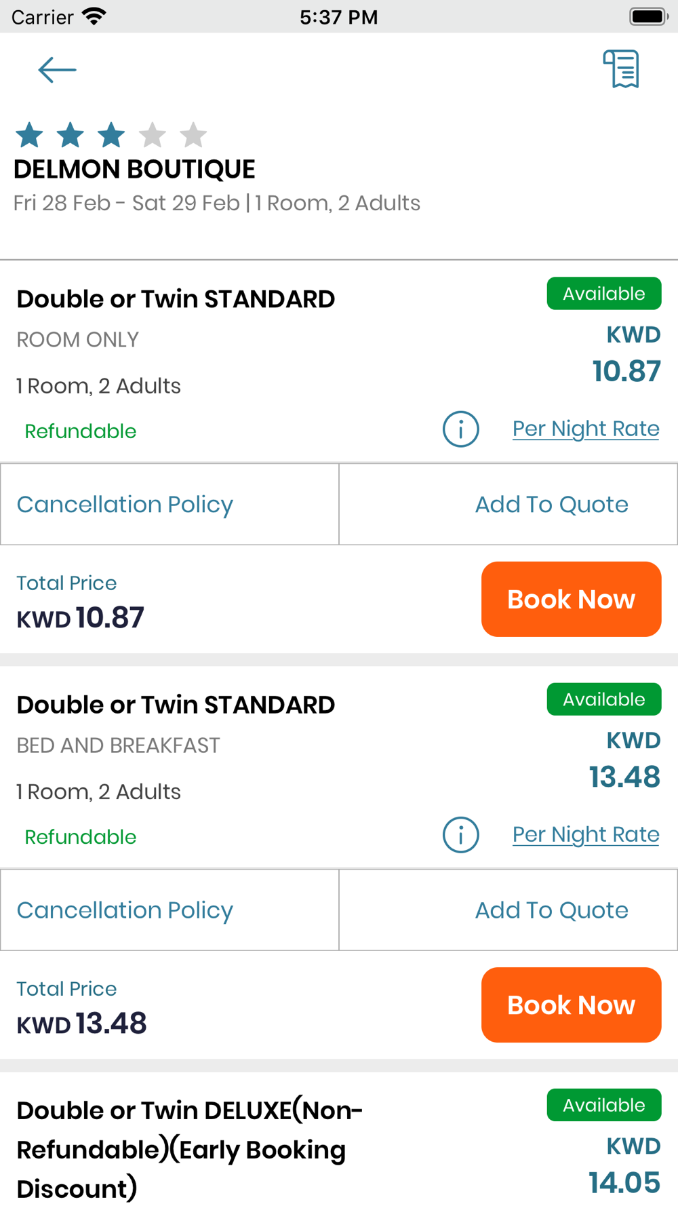
Task: Tap the third blue rating star
Action: coord(111,135)
